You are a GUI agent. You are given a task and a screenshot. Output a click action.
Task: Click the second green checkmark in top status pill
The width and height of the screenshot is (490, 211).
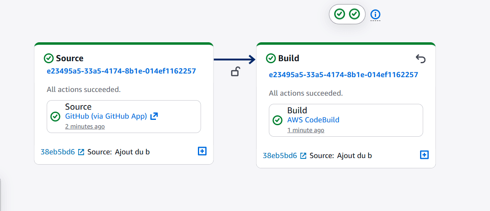(x=354, y=14)
